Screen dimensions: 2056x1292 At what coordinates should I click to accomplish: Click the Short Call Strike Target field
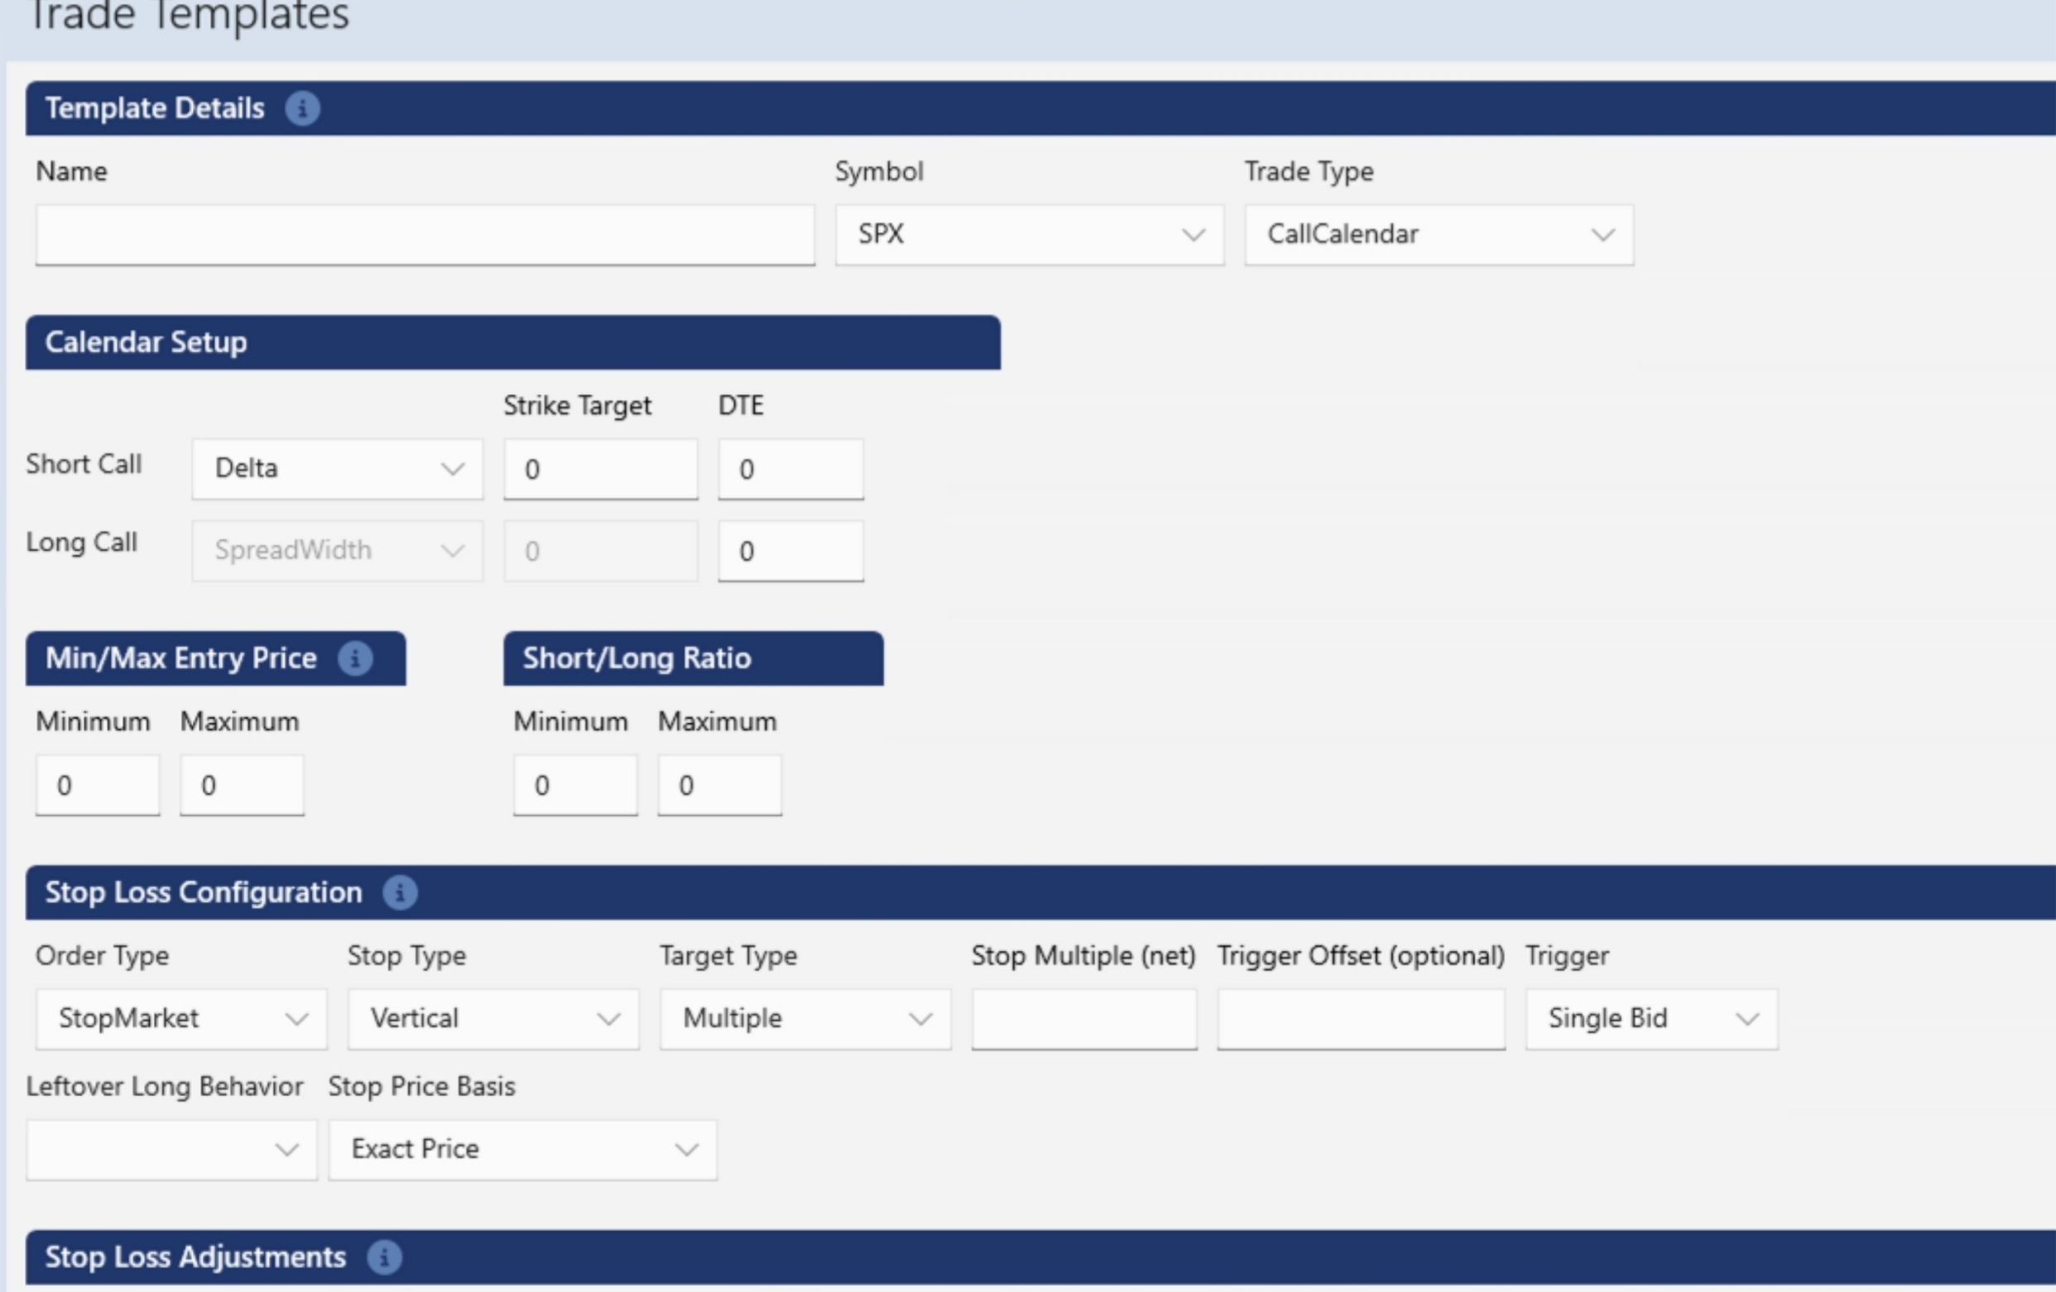(x=600, y=468)
